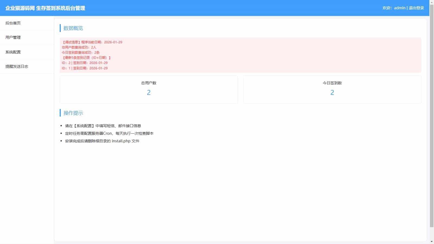Click the page scrollbar down arrow
This screenshot has width=434, height=244.
point(432,242)
